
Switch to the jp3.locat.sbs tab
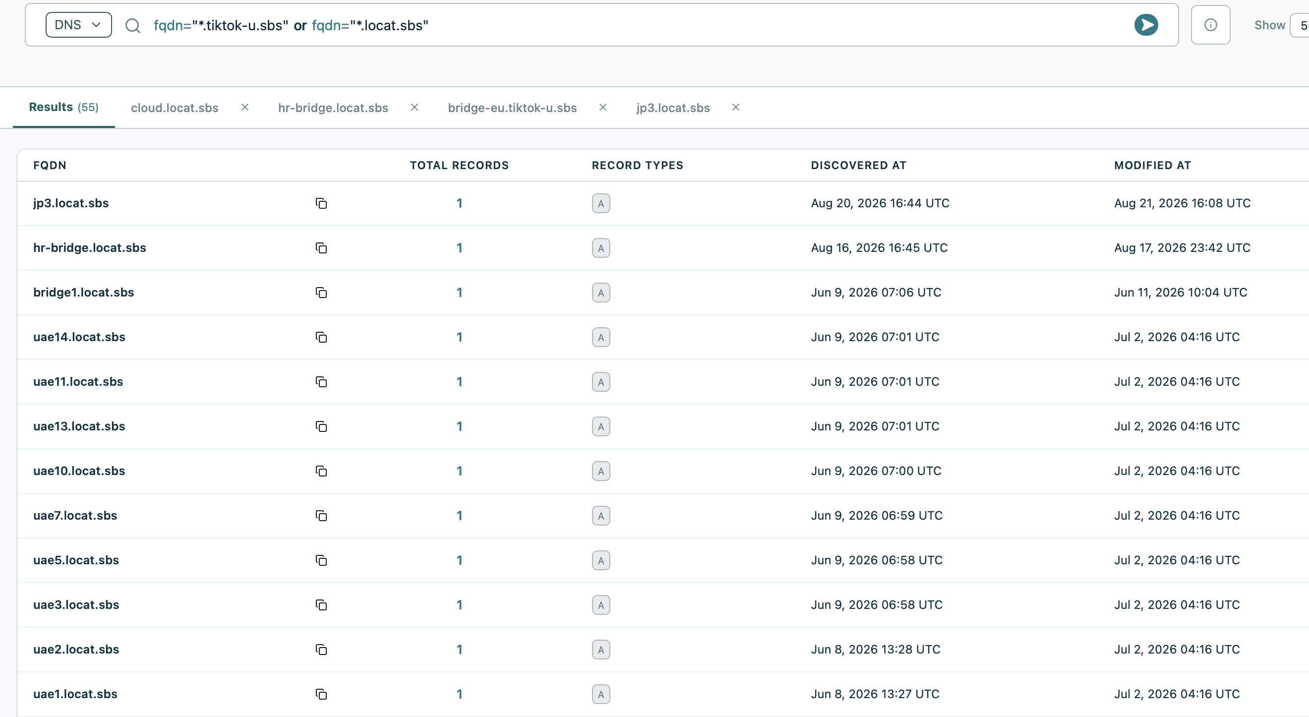(673, 108)
